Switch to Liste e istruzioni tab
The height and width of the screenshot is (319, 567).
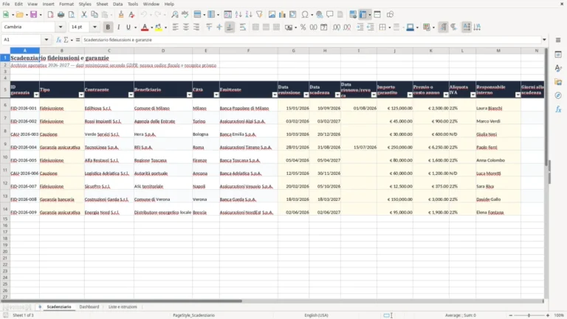click(123, 306)
